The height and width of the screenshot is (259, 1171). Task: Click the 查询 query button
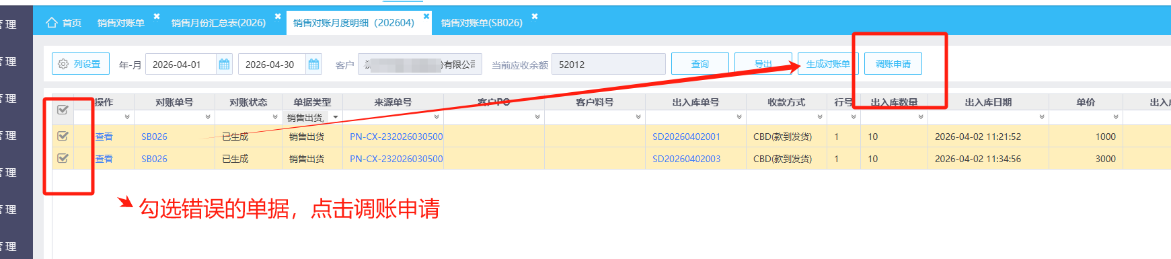[x=700, y=64]
